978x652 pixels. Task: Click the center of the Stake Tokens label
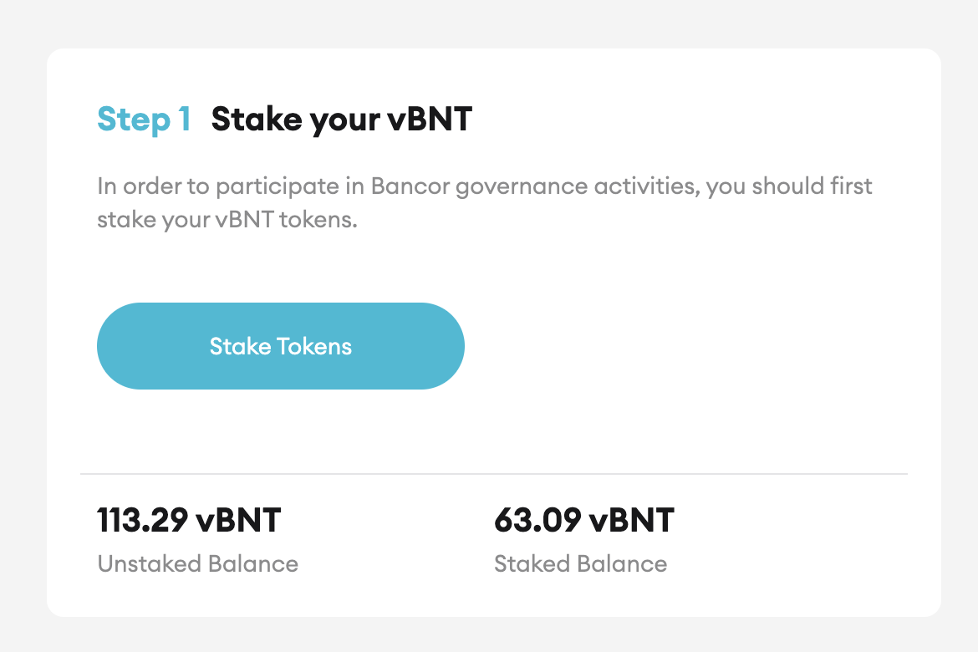pos(280,345)
